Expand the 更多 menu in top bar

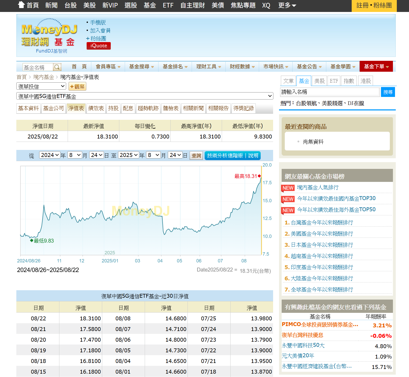point(287,5)
